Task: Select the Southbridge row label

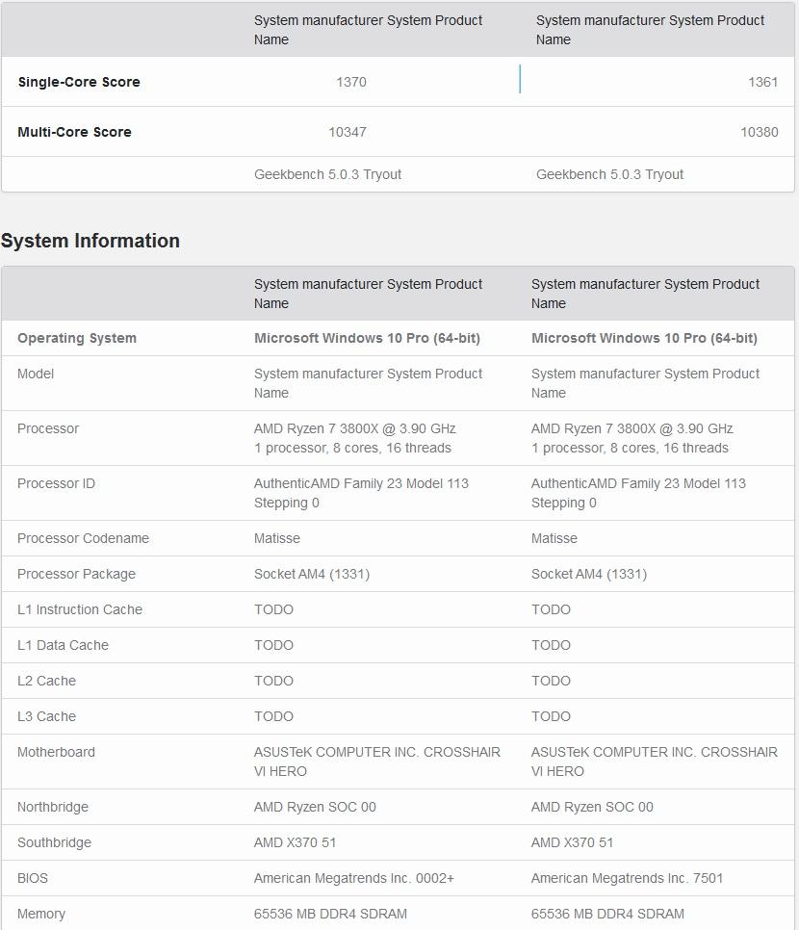Action: tap(54, 842)
